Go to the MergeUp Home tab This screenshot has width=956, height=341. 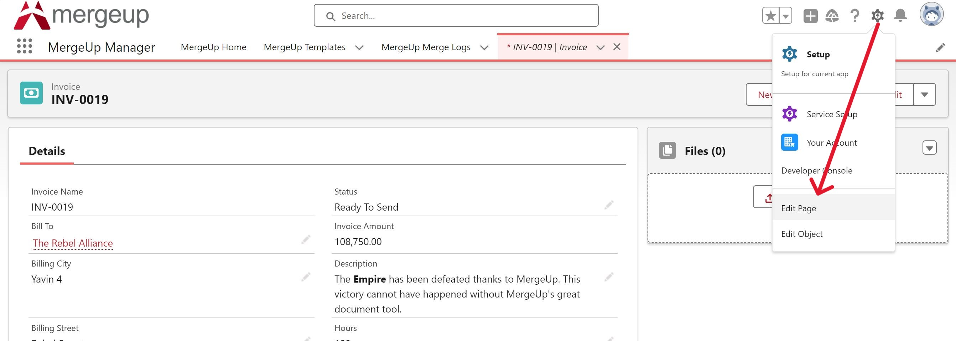pos(213,47)
